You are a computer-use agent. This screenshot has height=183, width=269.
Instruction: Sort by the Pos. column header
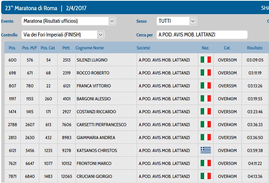click(x=12, y=48)
